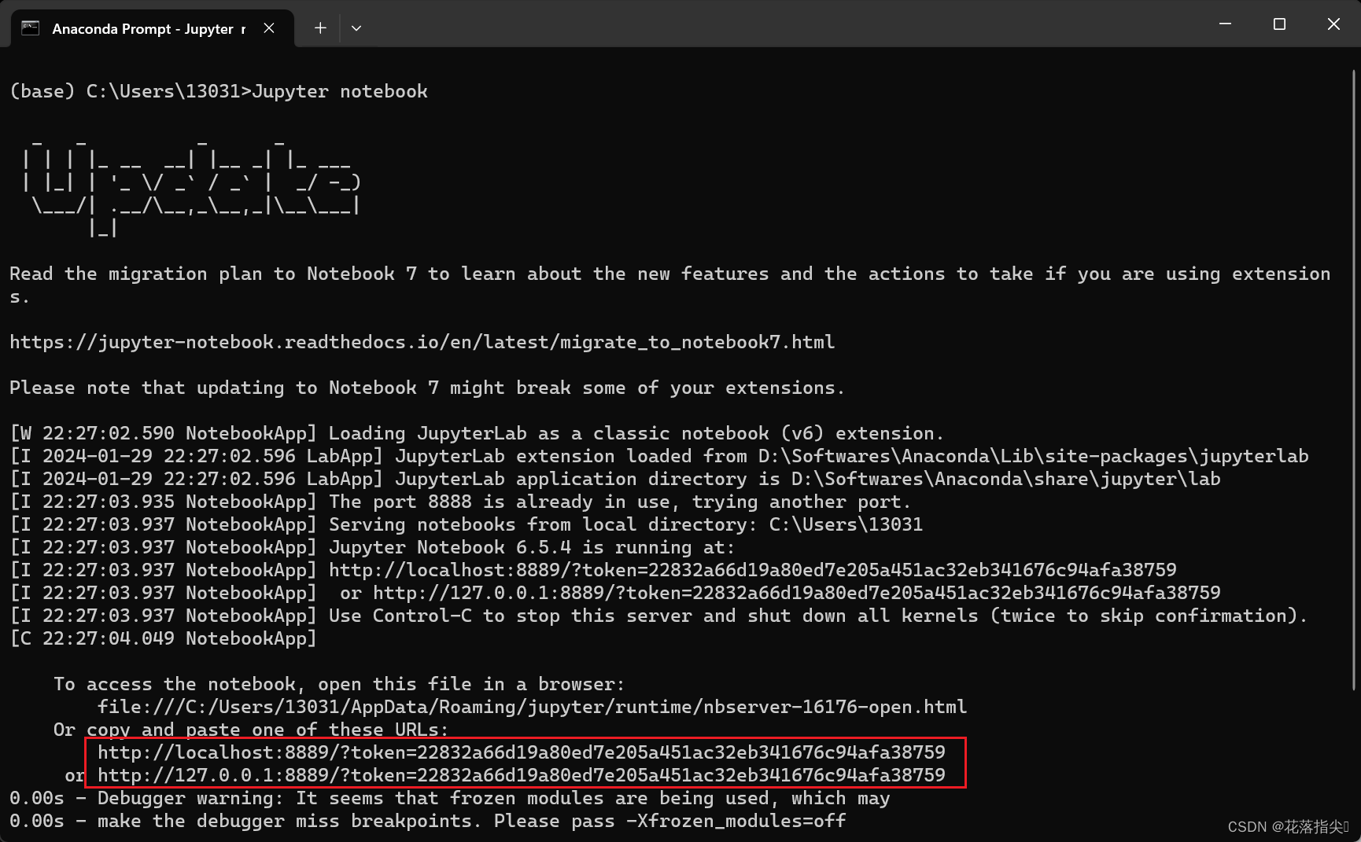Click 'To access the notebook, open this file' text
This screenshot has height=842, width=1361.
coord(339,684)
